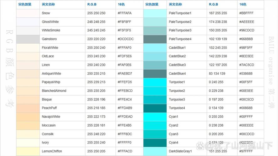The image size is (278, 156).
Task: Click the Gainsboro gray color swatch
Action: pos(28,39)
